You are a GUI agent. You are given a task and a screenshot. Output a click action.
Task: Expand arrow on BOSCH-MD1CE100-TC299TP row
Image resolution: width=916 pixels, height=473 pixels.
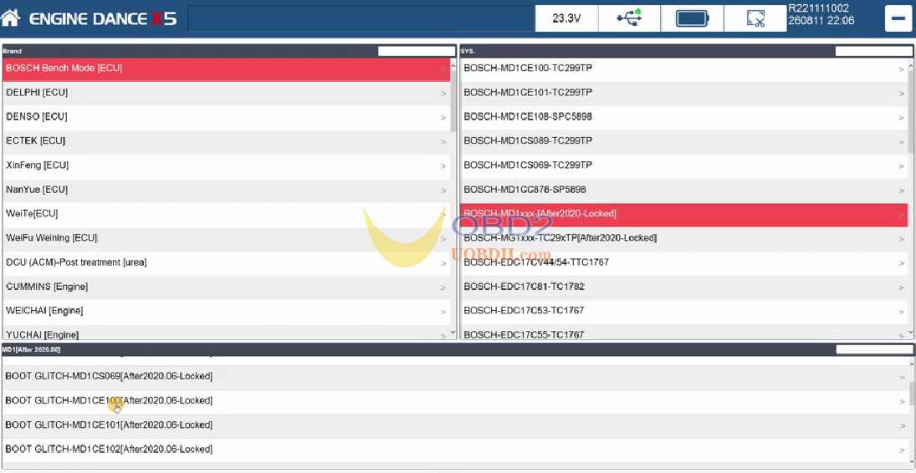click(x=902, y=69)
